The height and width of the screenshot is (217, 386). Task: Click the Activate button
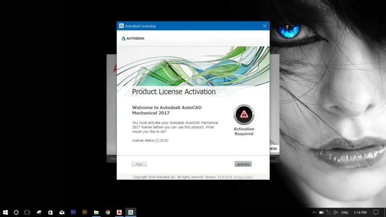(x=243, y=164)
